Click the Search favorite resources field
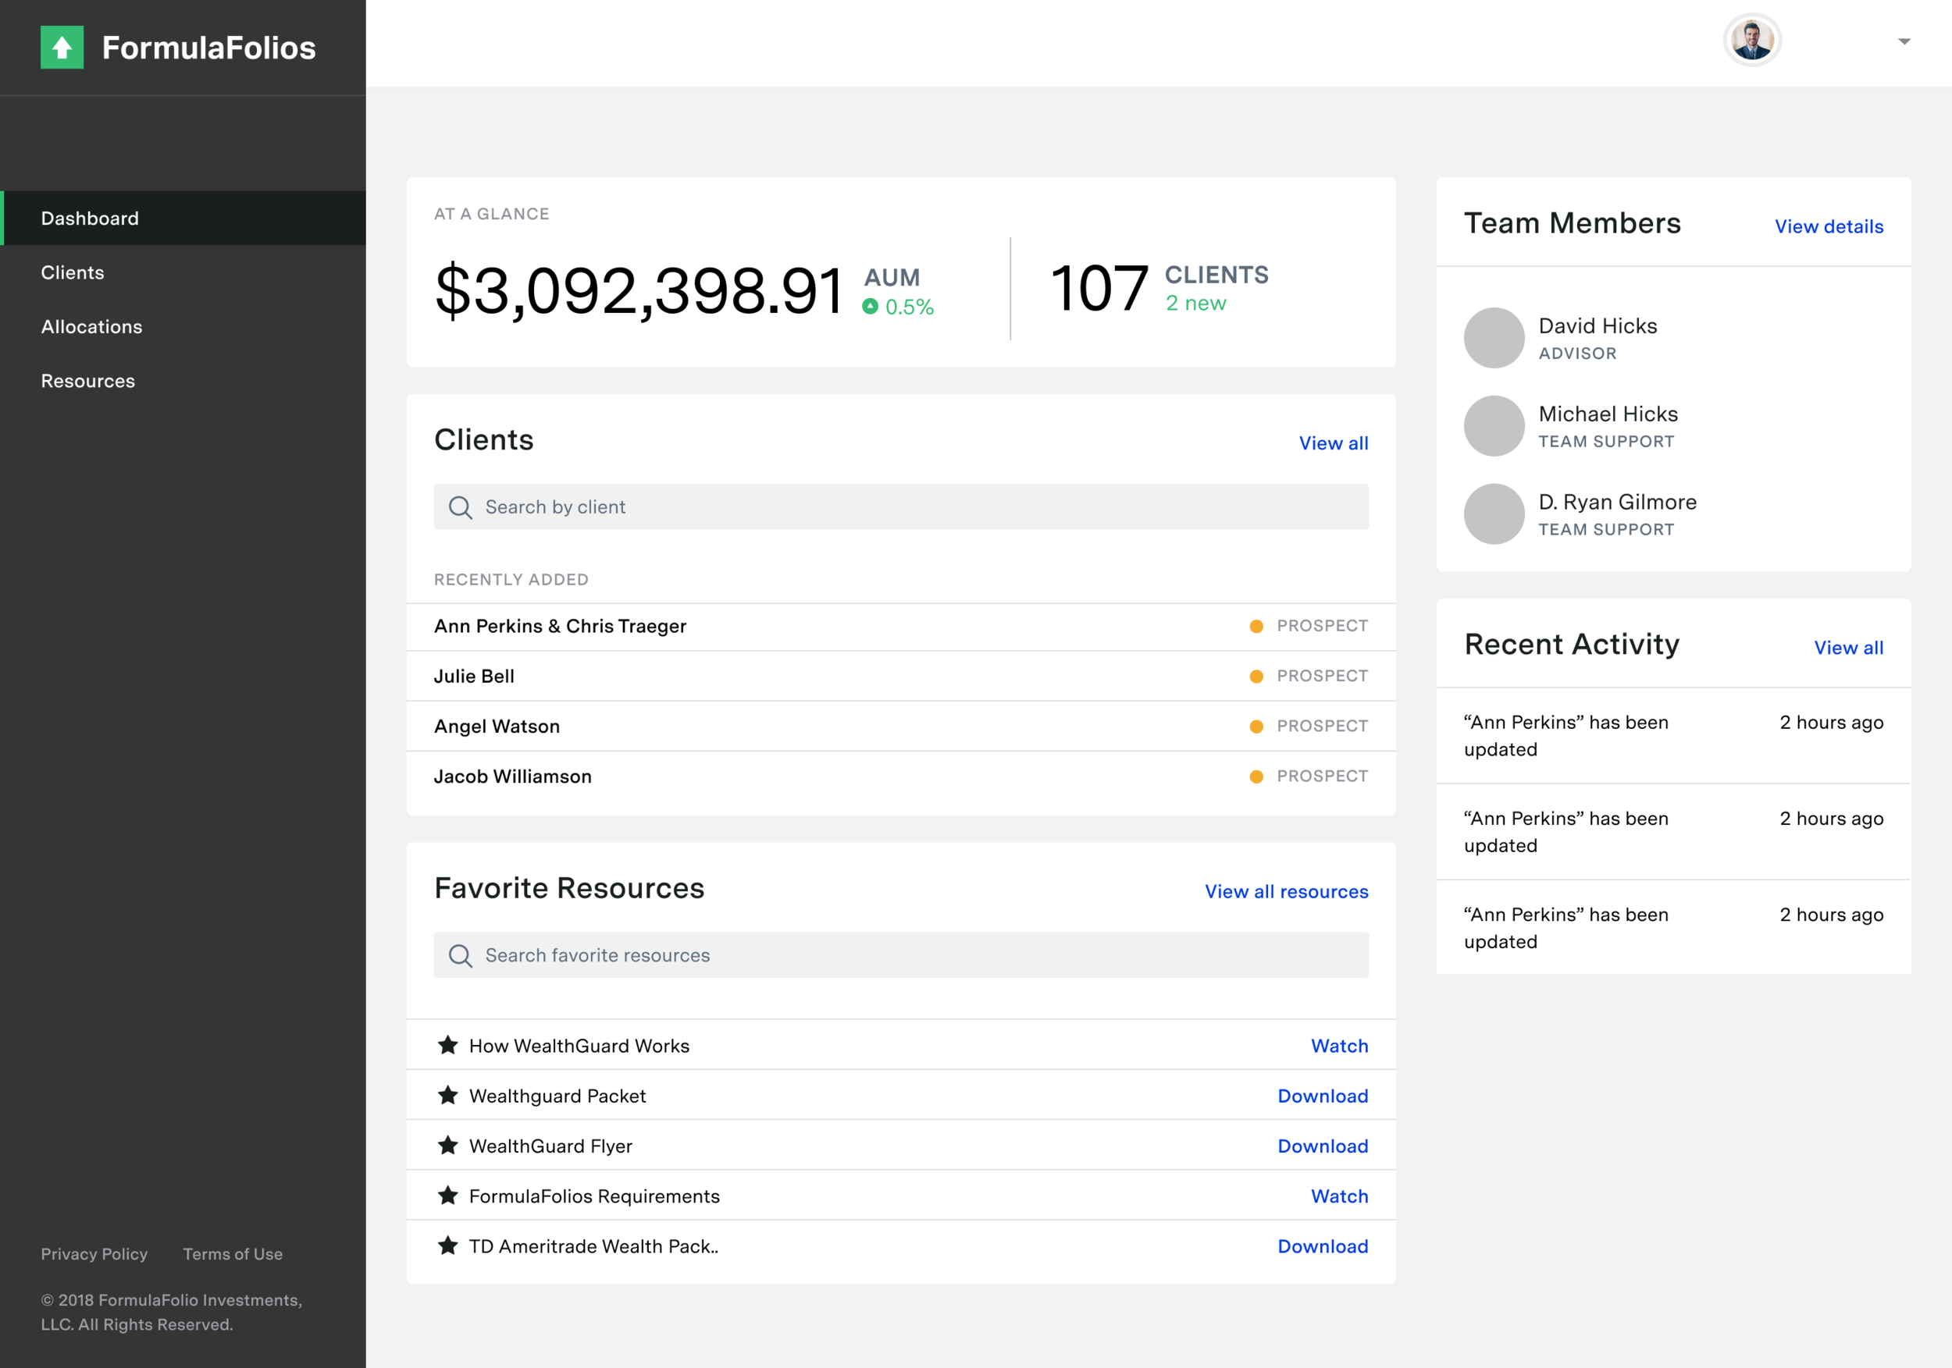 (901, 955)
